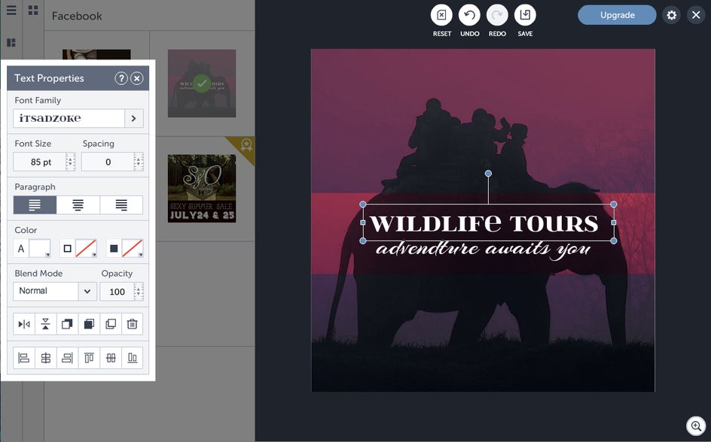This screenshot has width=711, height=442.
Task: Select right paragraph alignment
Action: coord(121,205)
